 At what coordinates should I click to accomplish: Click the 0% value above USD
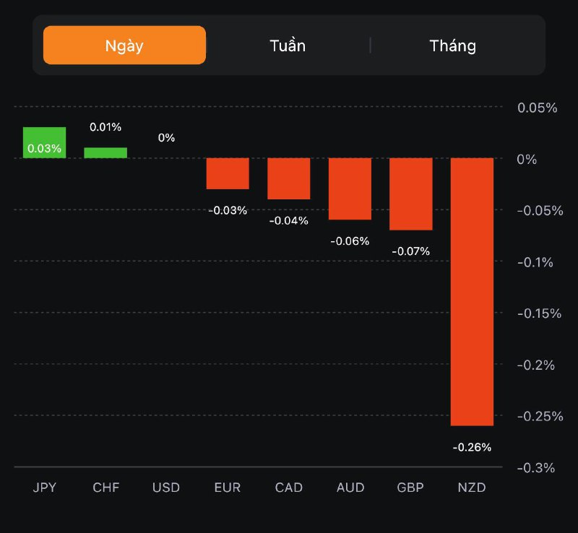(166, 137)
